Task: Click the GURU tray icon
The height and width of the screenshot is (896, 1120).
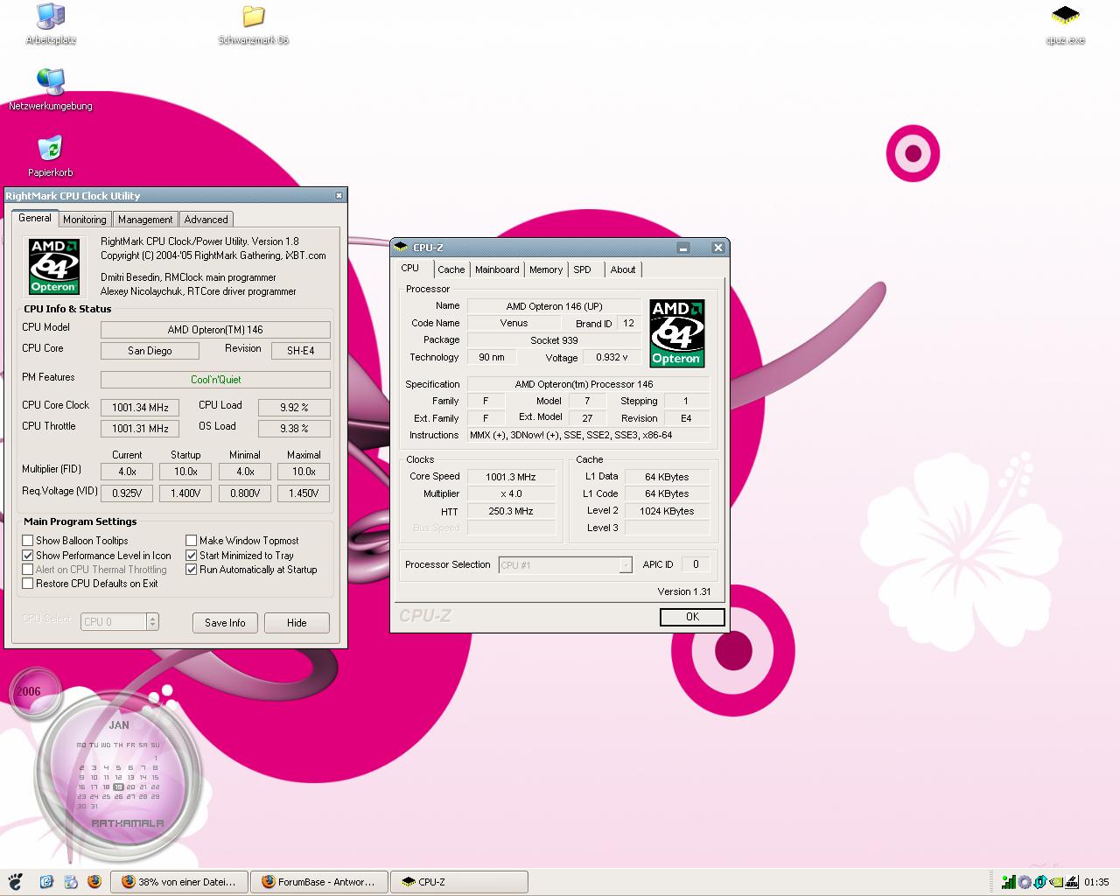Action: 1072,882
